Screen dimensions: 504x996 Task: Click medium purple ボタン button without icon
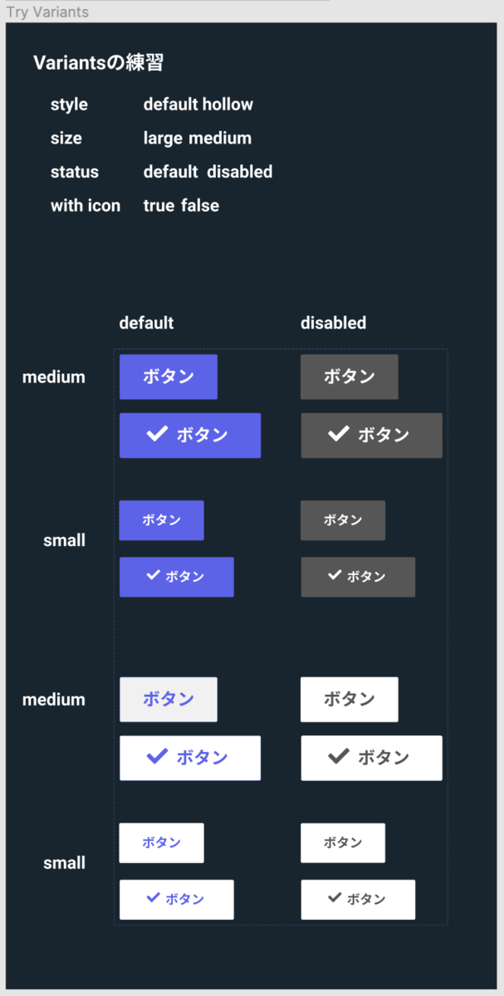pyautogui.click(x=169, y=377)
